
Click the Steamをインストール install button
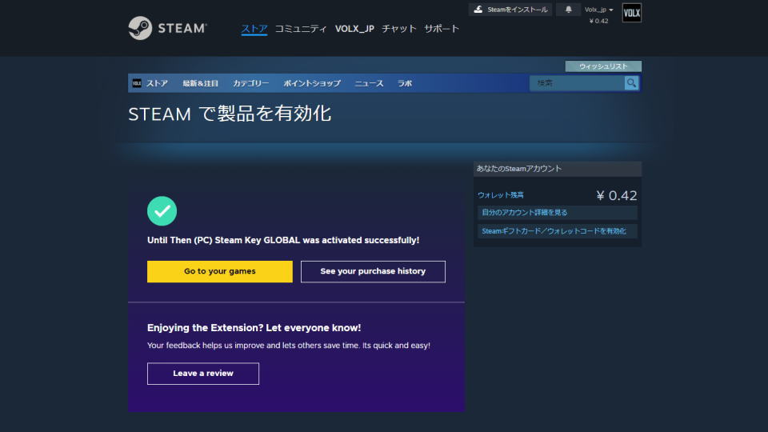click(510, 10)
